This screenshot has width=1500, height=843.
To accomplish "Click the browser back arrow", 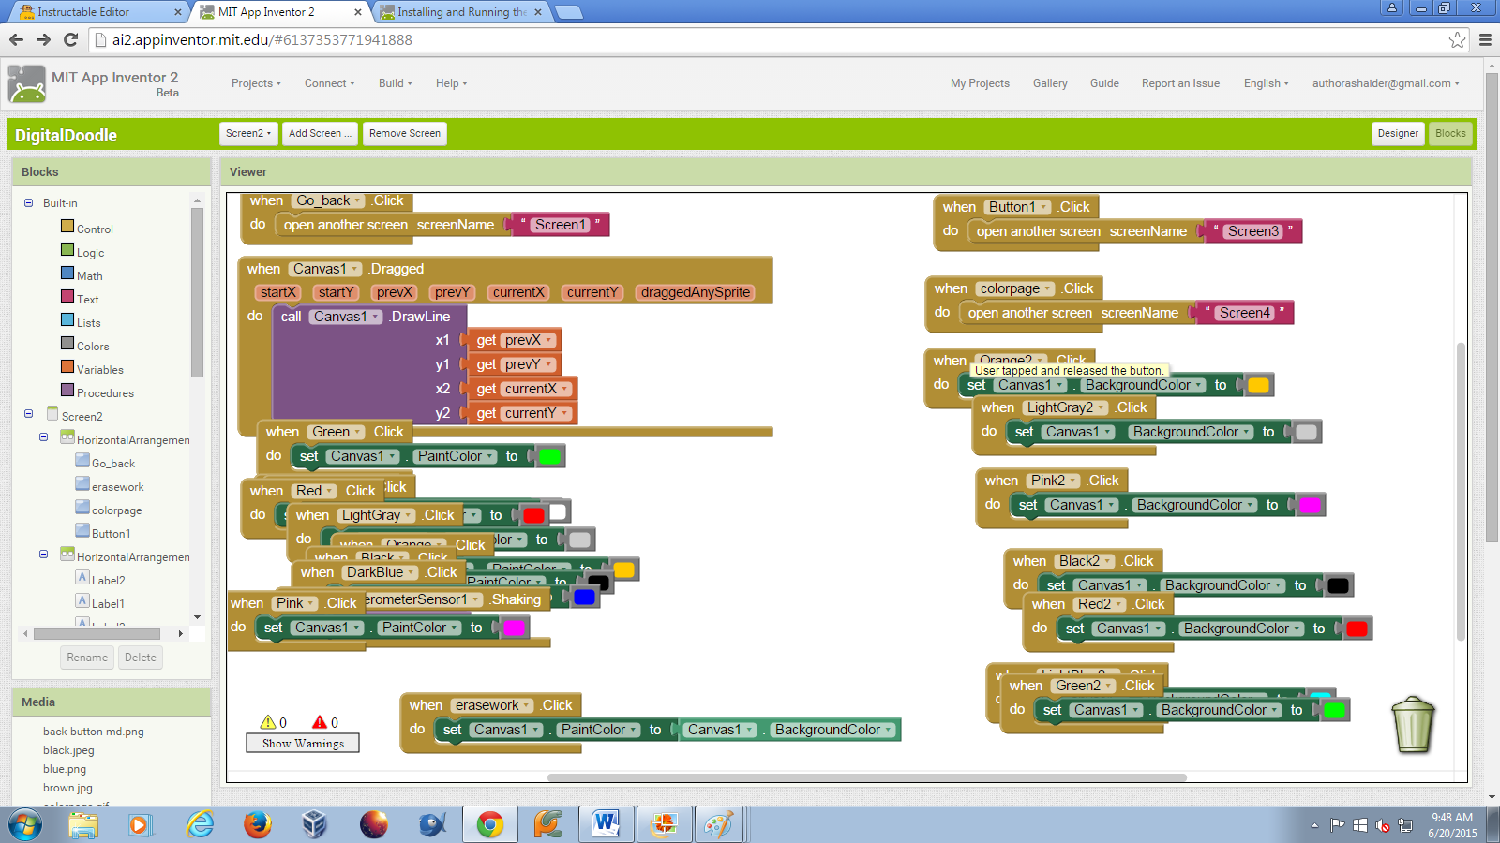I will click(x=16, y=39).
